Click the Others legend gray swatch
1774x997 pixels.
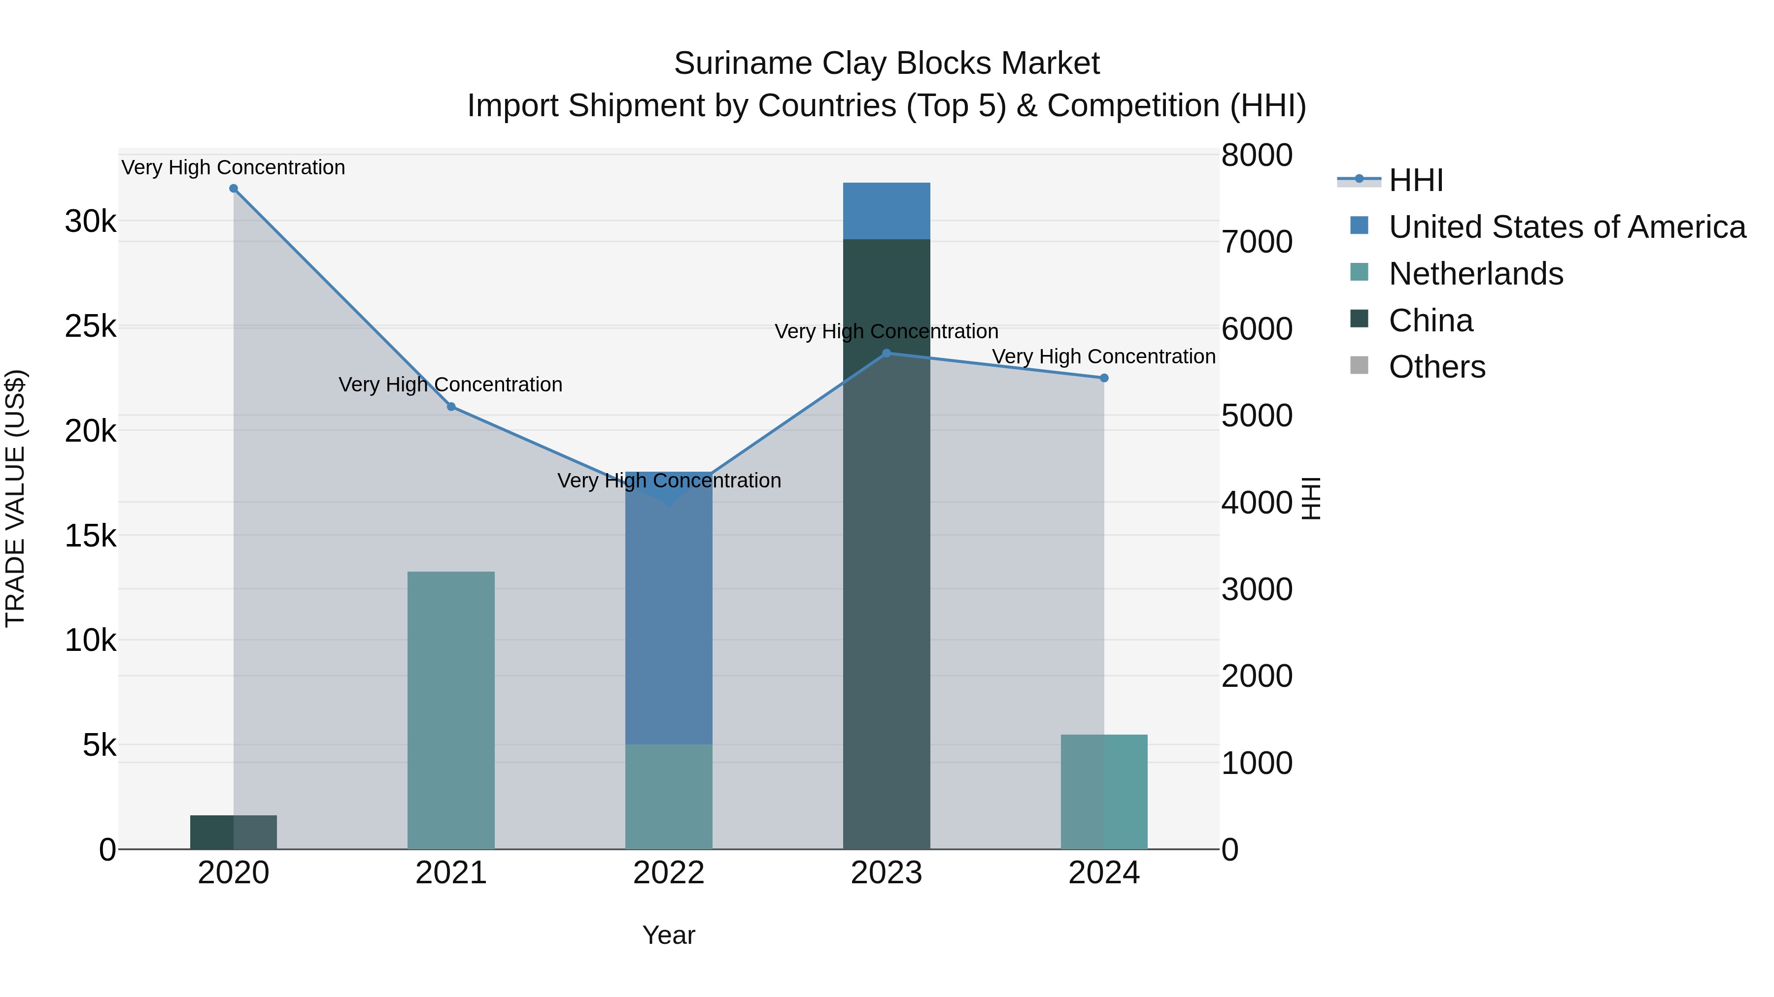[x=1360, y=365]
